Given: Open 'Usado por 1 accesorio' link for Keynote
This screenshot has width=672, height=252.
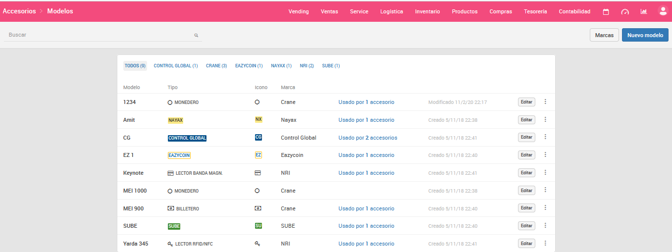Looking at the screenshot, I should tap(366, 173).
